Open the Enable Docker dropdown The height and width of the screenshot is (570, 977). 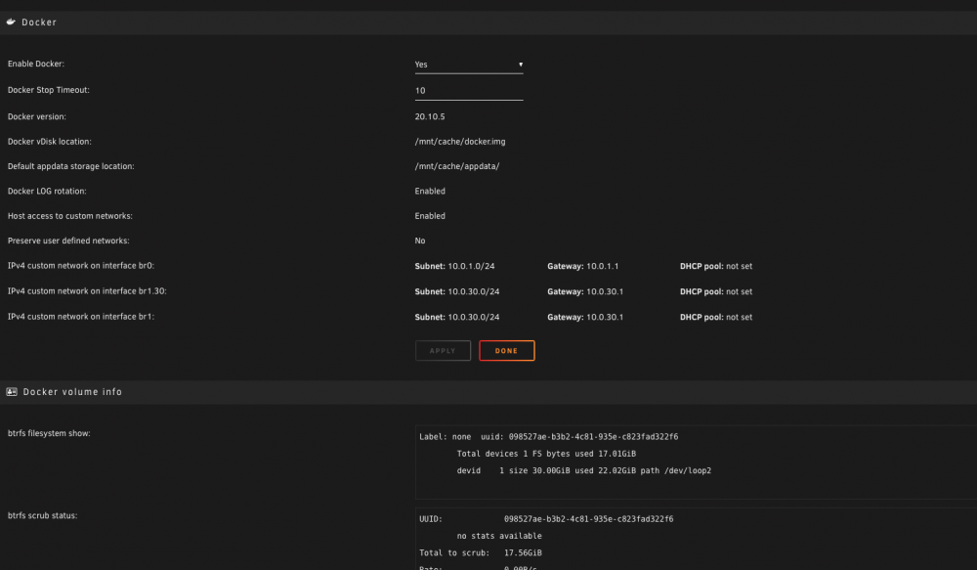point(469,65)
